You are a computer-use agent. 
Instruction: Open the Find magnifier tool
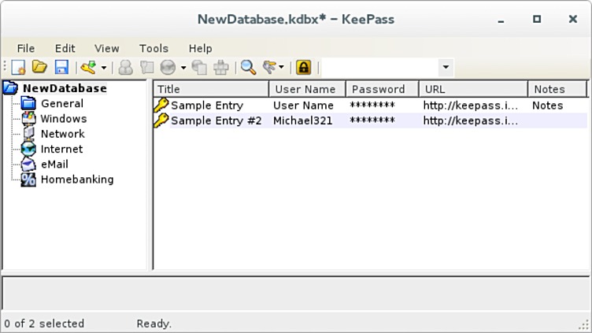(x=248, y=68)
